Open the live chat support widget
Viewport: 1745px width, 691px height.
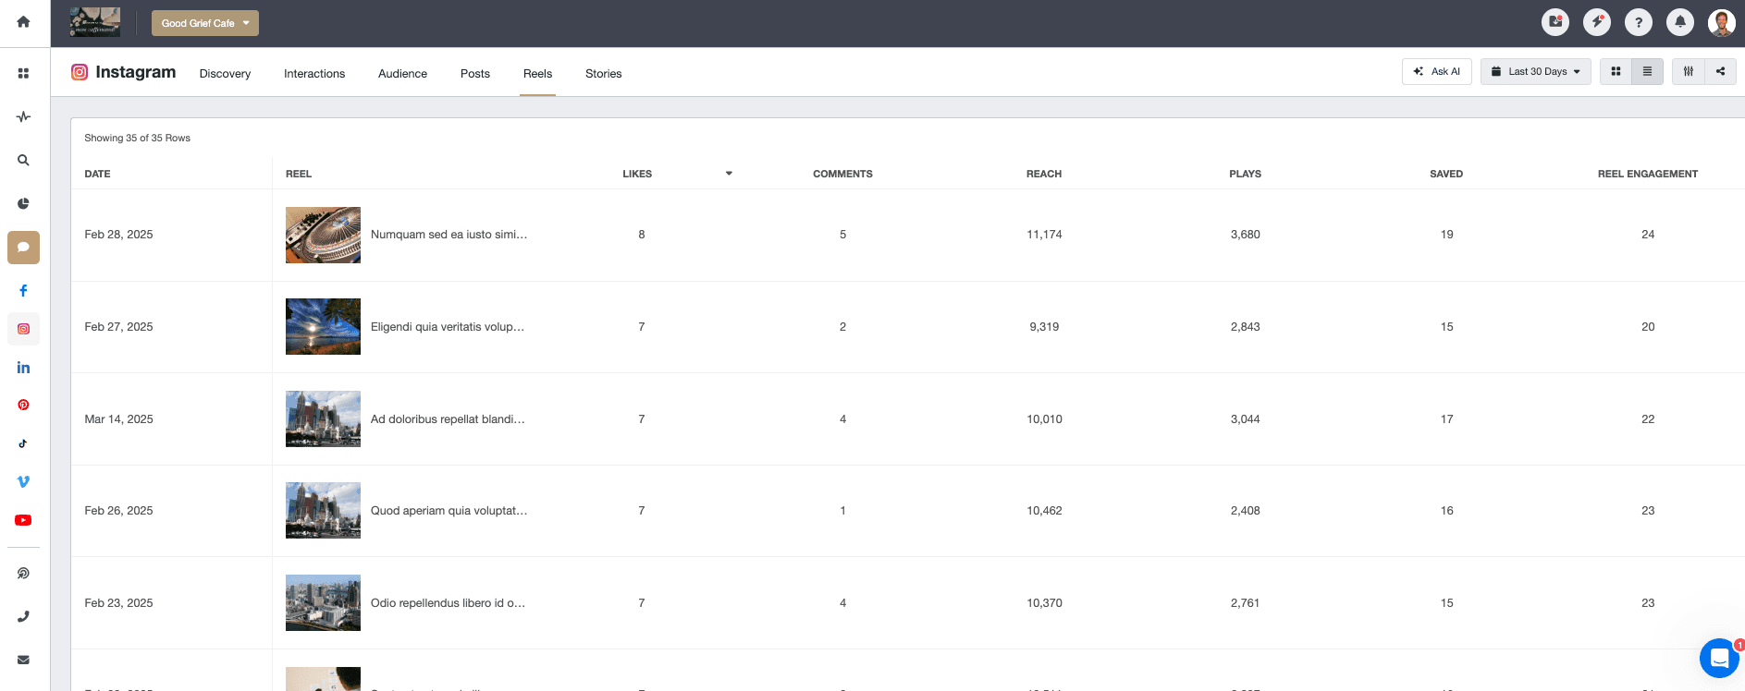(x=1719, y=658)
